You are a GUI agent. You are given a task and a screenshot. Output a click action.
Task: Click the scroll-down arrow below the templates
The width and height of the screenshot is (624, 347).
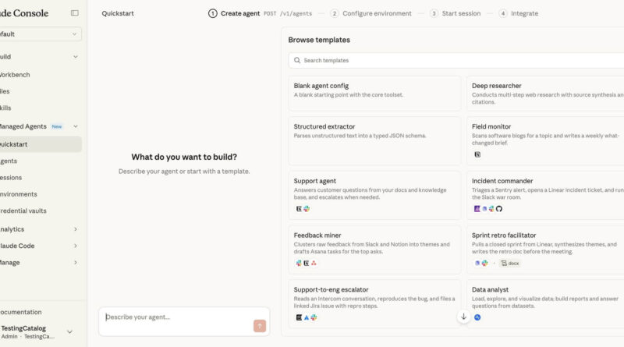(463, 317)
